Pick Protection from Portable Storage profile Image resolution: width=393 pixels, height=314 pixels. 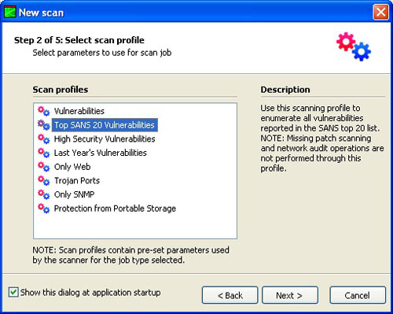[115, 209]
